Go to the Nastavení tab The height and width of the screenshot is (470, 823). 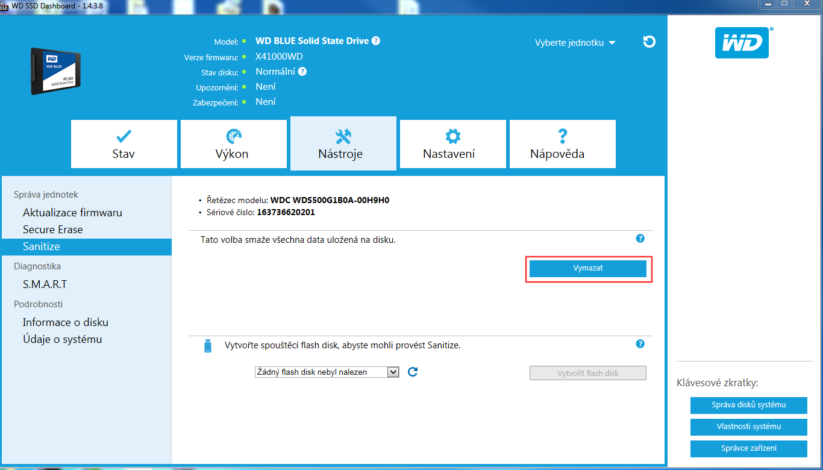tap(453, 144)
